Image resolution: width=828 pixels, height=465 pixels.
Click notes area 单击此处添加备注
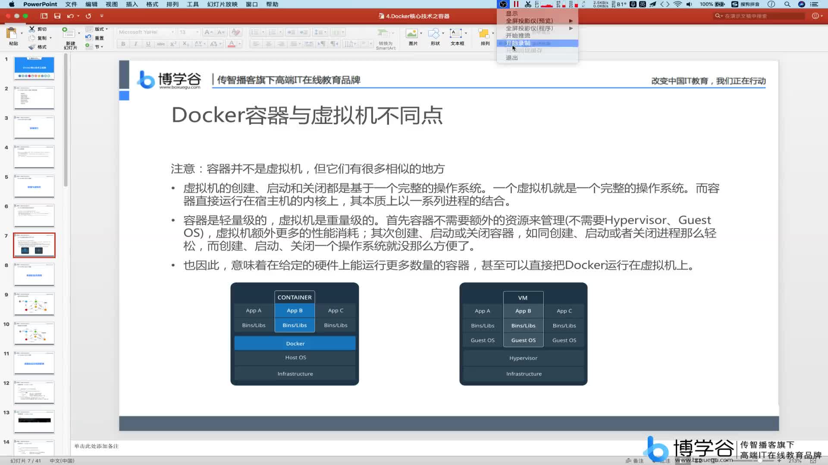[x=96, y=446]
